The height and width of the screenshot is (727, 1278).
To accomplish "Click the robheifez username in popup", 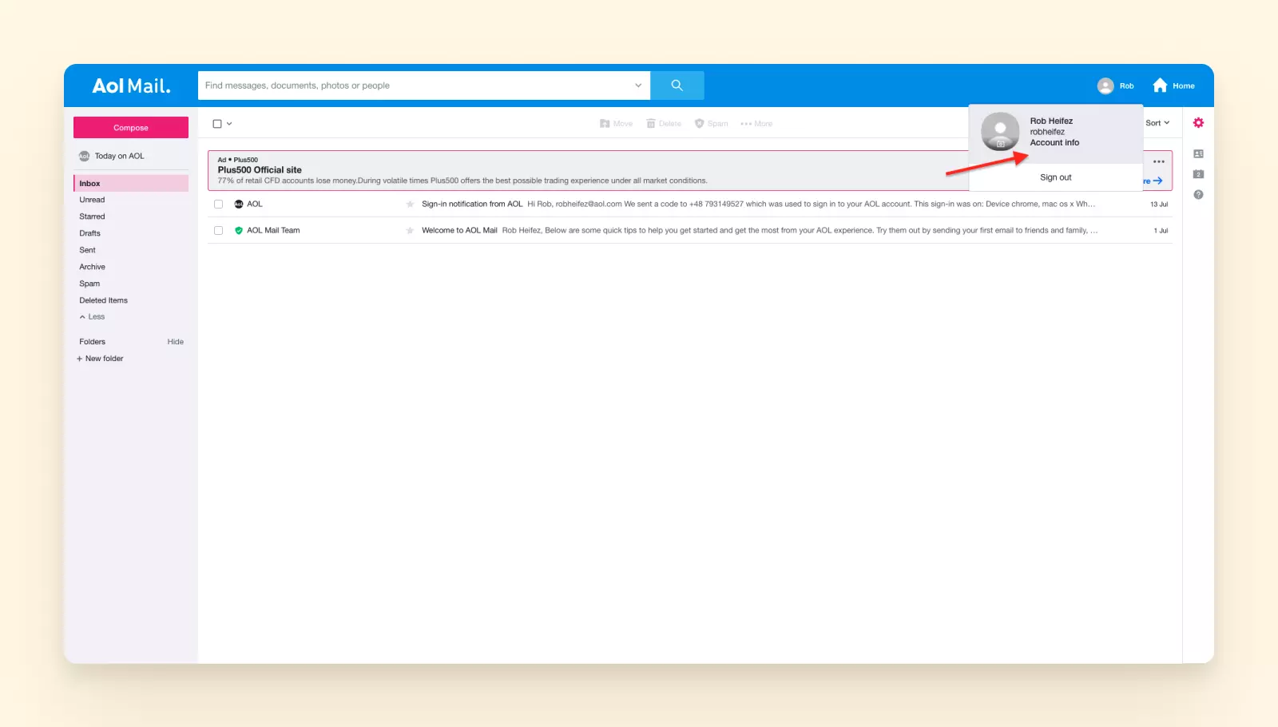I will (x=1047, y=133).
